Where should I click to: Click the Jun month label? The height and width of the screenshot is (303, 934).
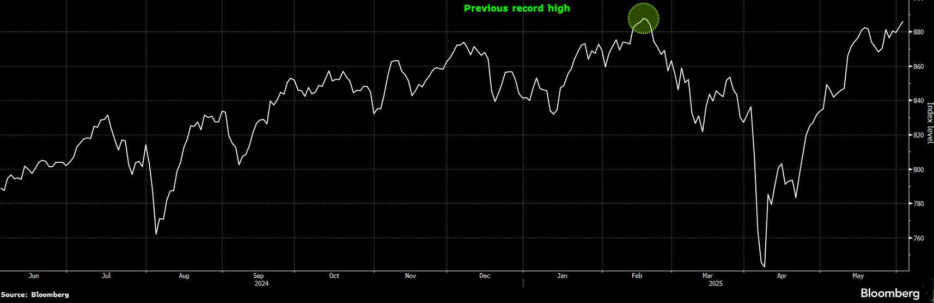34,276
